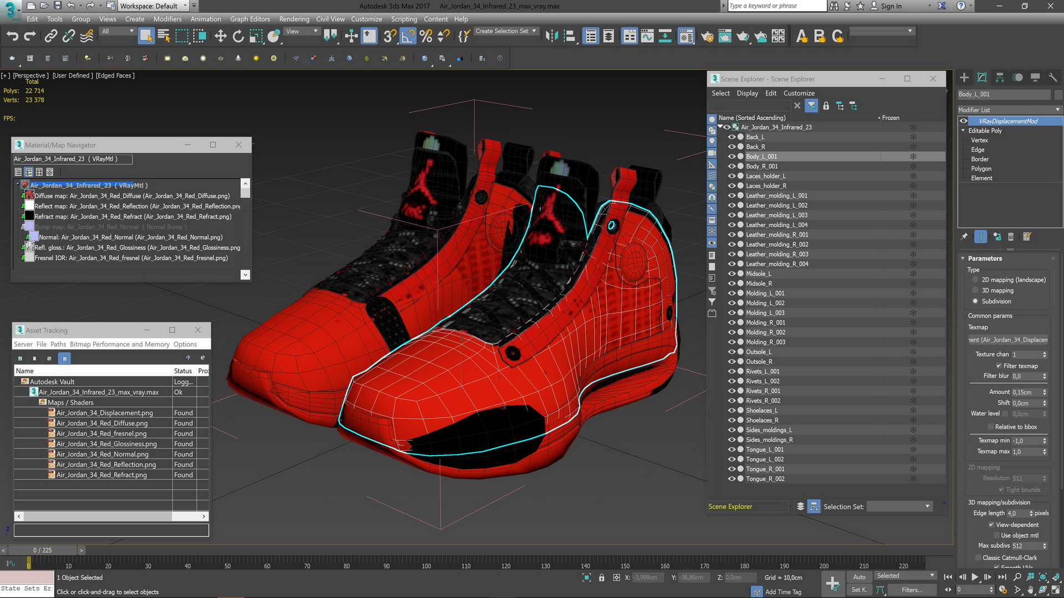Click the Play Animation button
This screenshot has width=1064, height=598.
975,577
